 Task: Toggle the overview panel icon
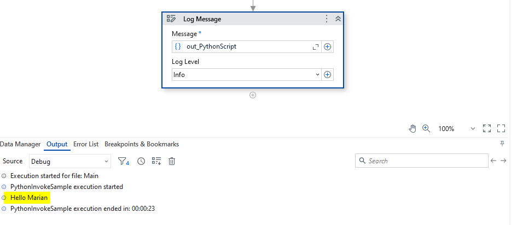click(501, 128)
